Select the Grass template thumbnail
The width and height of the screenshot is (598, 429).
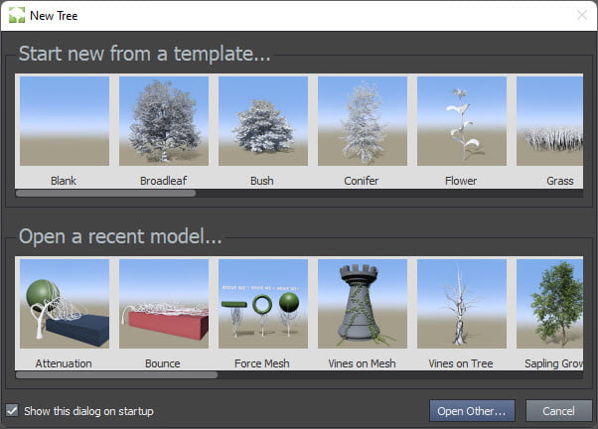tap(549, 121)
